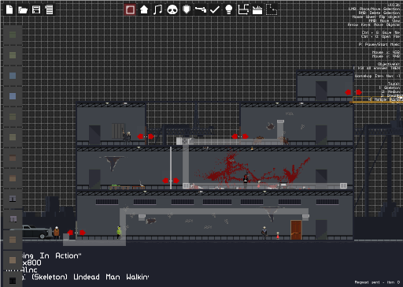Save the level with the floppy disk icon
Screen dimensions: 403x287
pos(36,9)
